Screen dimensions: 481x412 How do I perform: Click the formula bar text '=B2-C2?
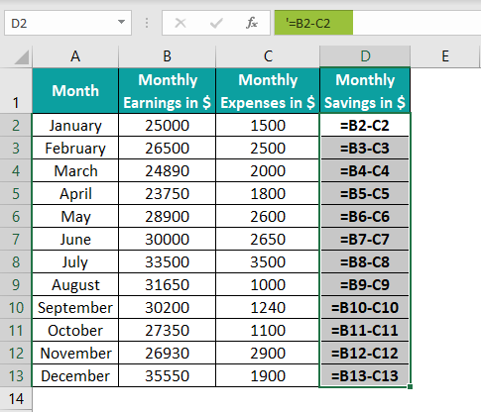click(x=308, y=23)
